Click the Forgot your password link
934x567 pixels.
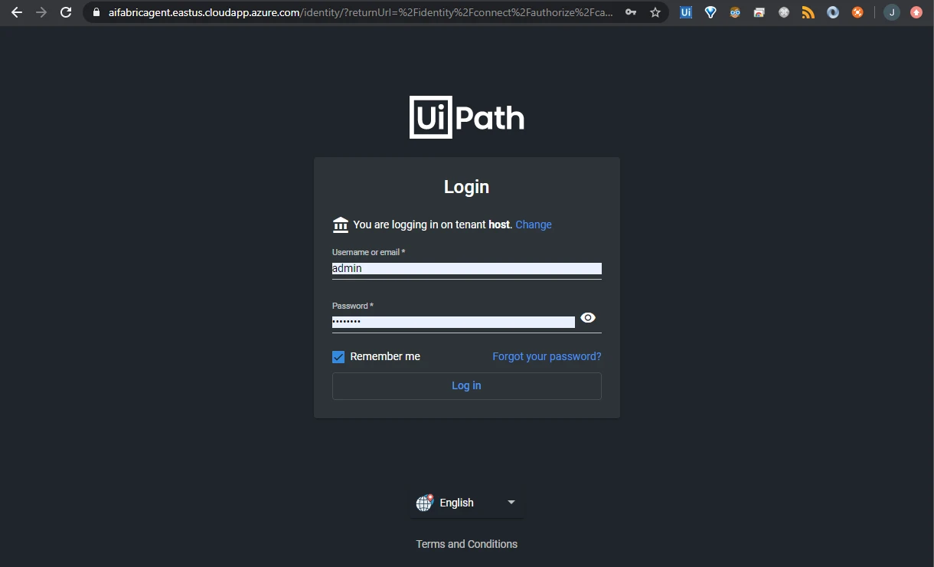(x=547, y=356)
